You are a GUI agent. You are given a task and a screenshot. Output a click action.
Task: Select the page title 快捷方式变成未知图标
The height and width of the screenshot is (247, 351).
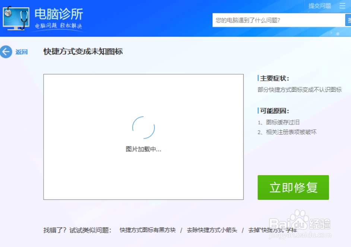tap(83, 52)
